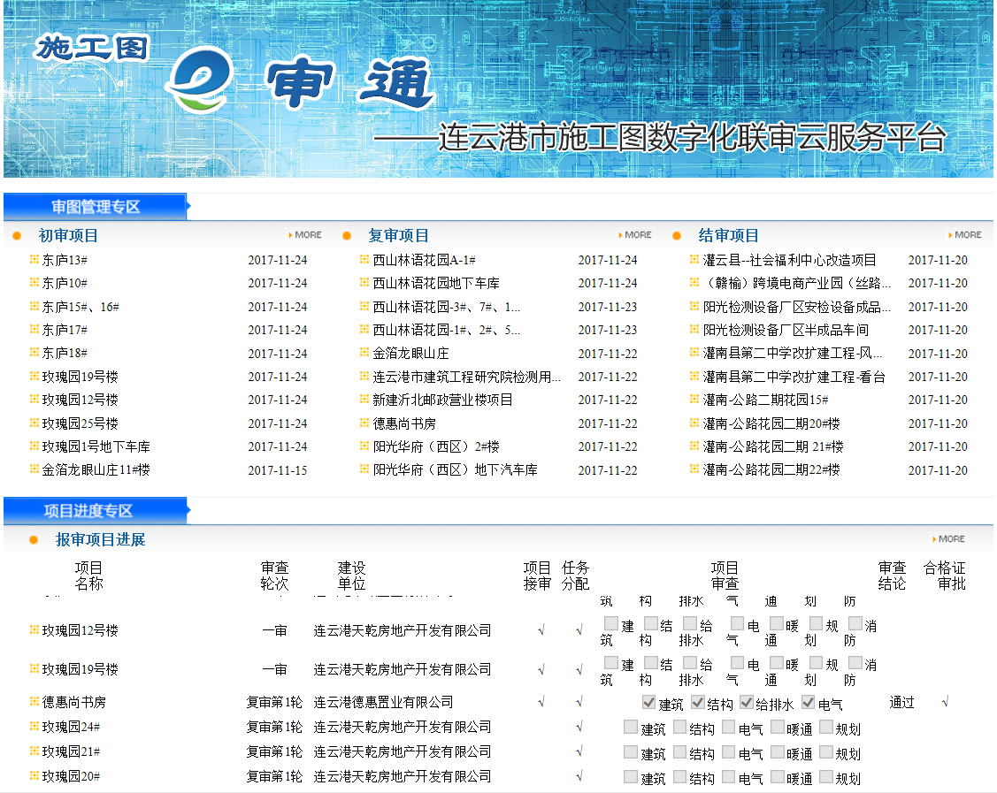
Task: Expand 结审项目 list via MORE
Action: point(965,235)
